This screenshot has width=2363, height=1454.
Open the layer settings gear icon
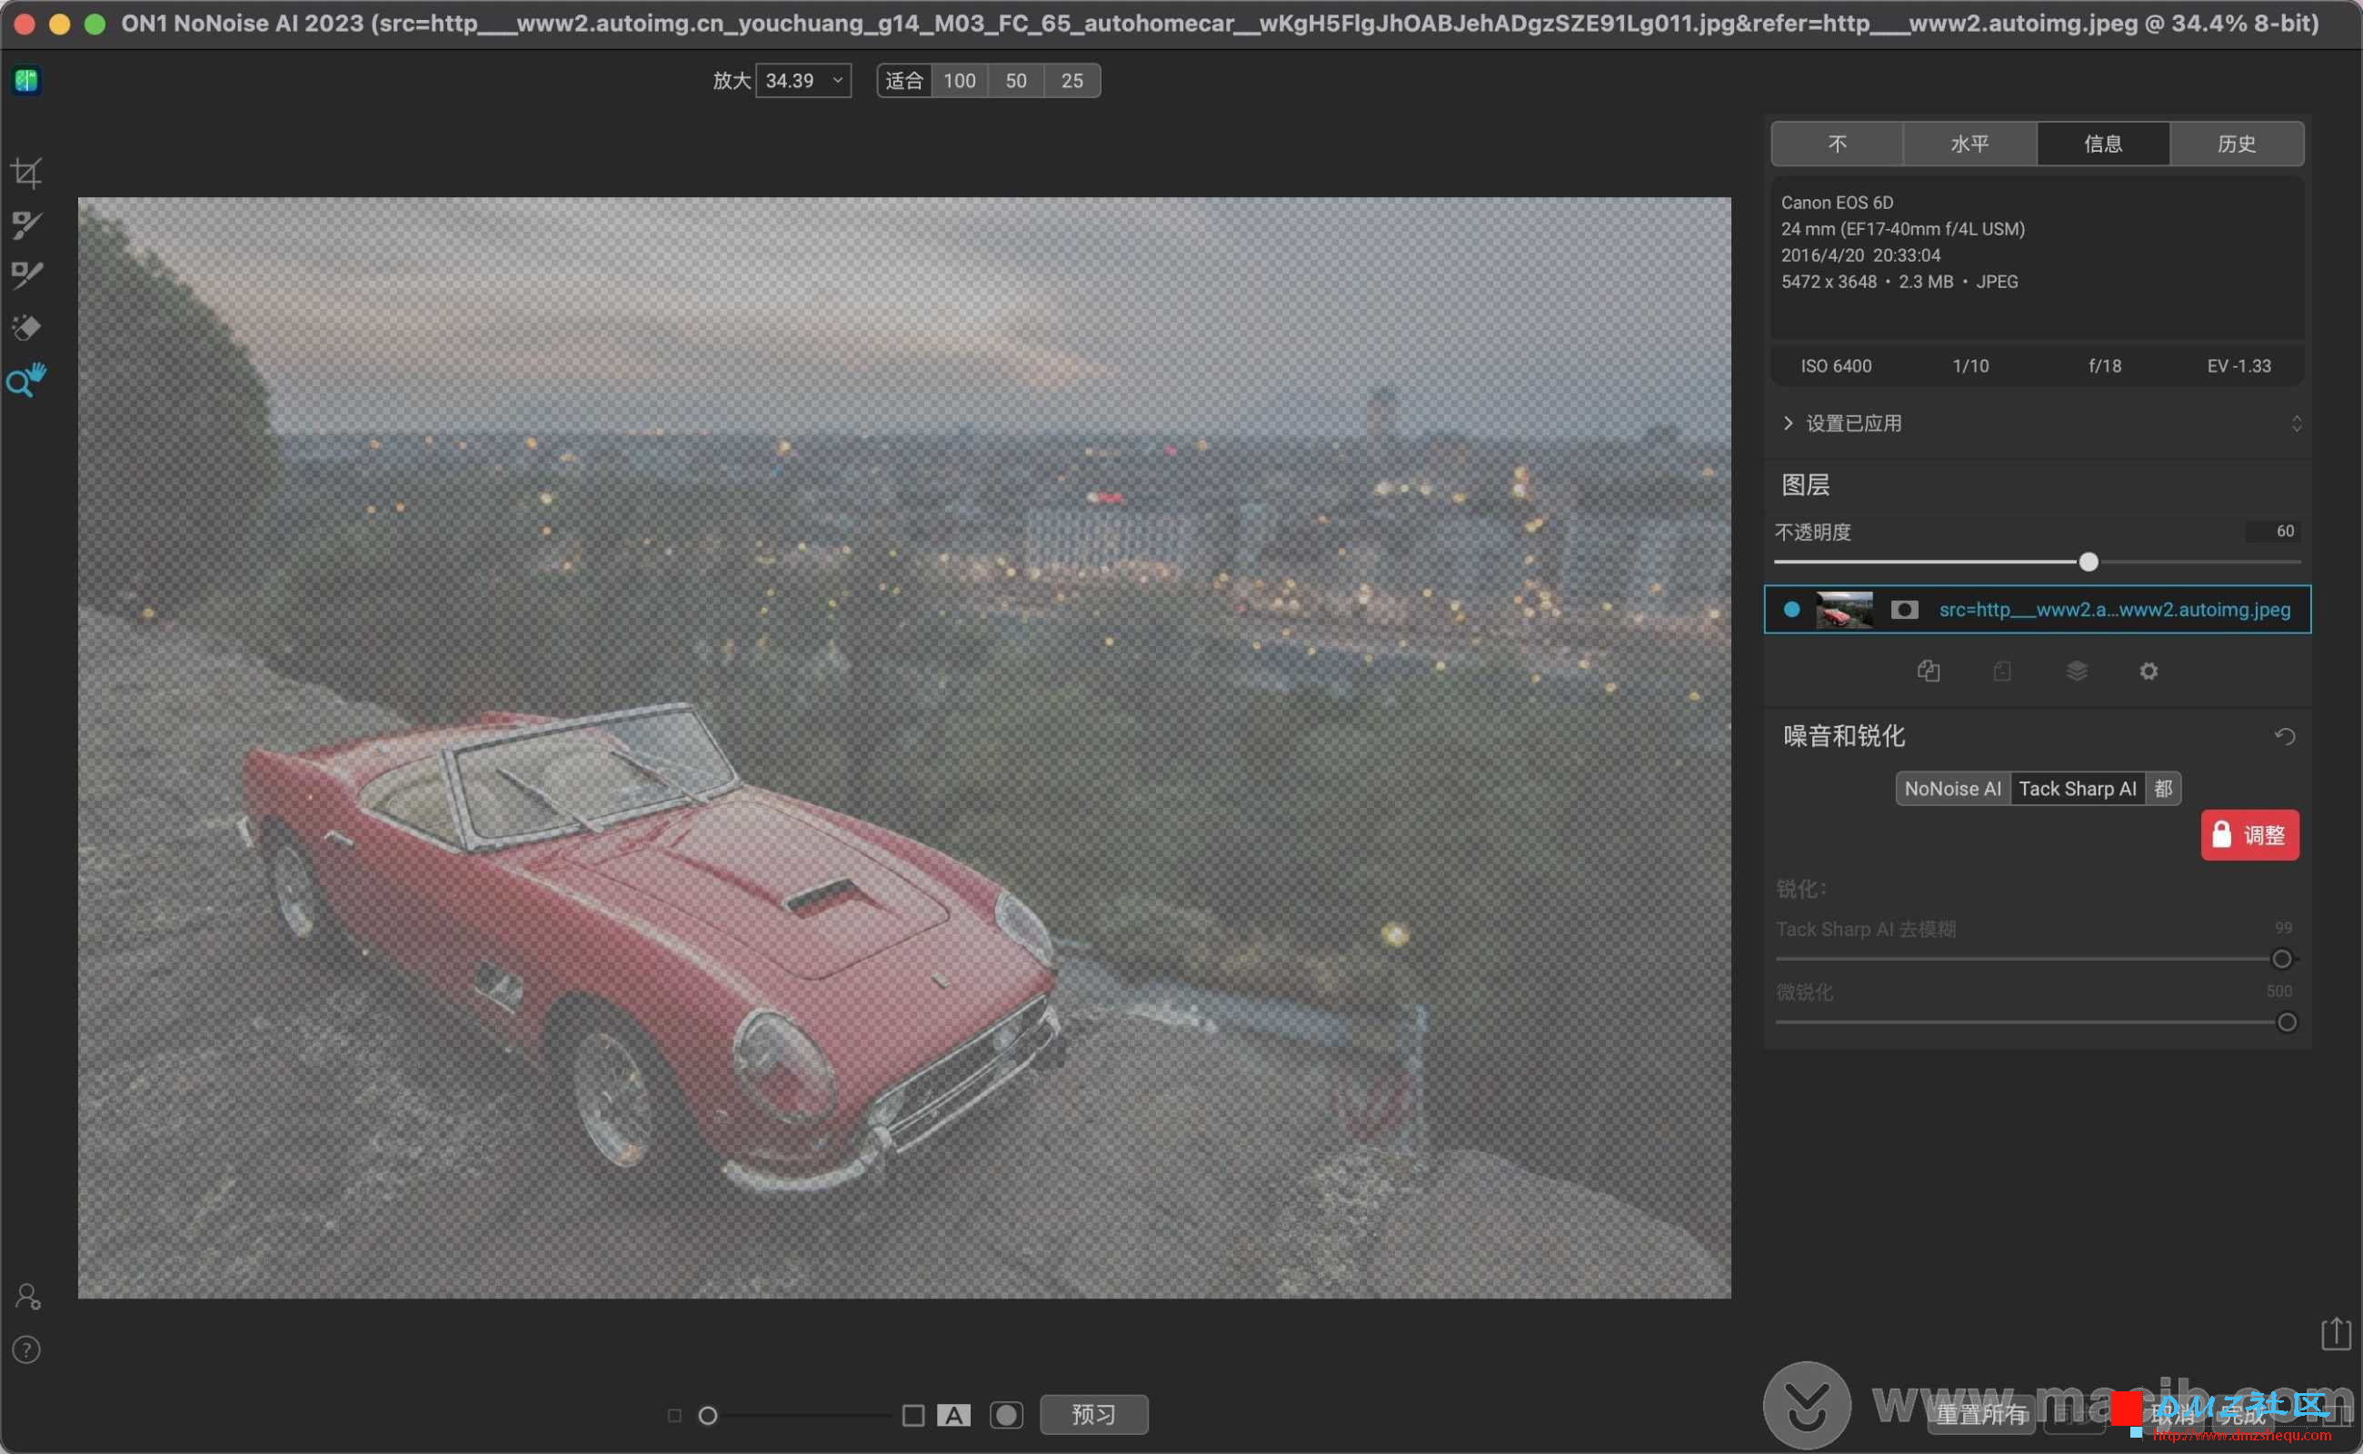pos(2149,671)
